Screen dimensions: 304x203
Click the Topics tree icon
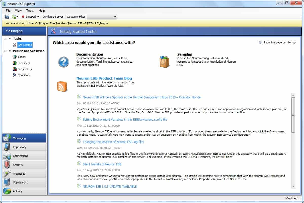tap(15, 57)
